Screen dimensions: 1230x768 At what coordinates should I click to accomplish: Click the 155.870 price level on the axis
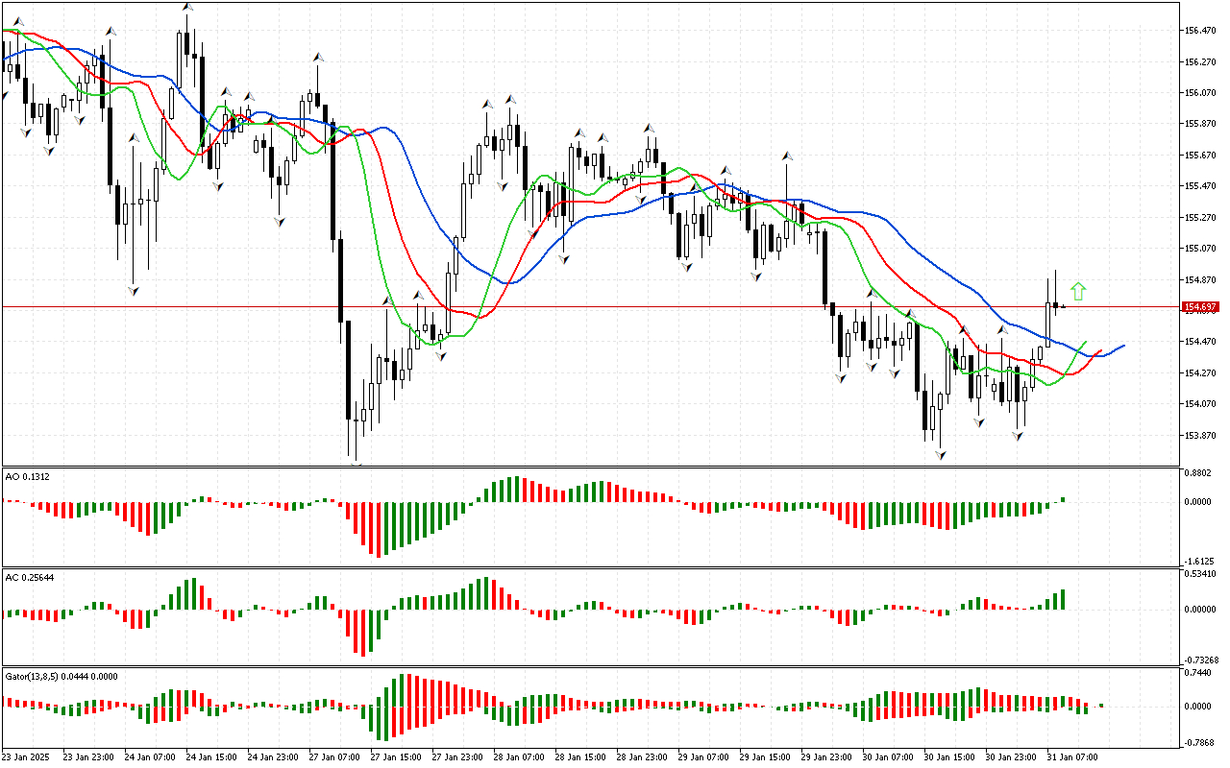[x=1202, y=124]
